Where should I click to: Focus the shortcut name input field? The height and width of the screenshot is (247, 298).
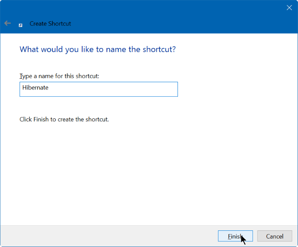(x=99, y=89)
